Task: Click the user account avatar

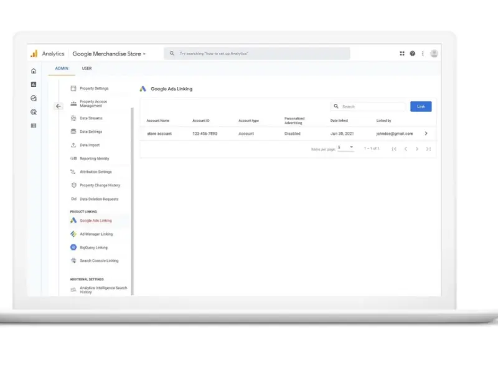Action: [434, 54]
